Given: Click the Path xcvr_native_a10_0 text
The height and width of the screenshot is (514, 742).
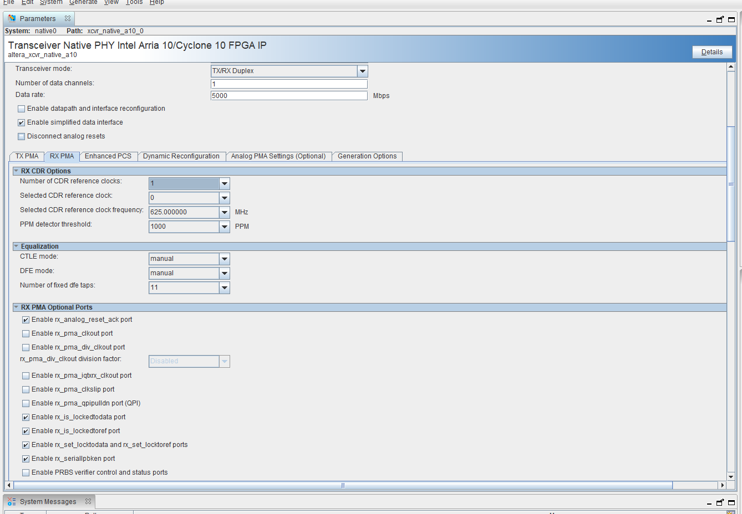Looking at the screenshot, I should coord(105,31).
